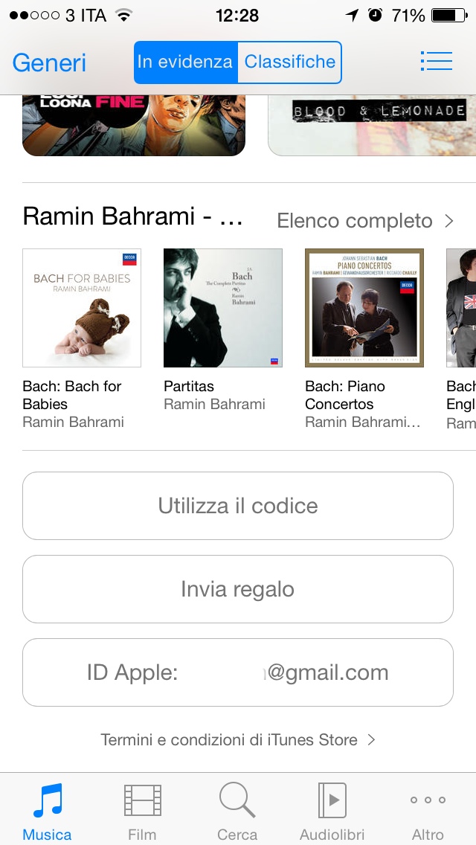The height and width of the screenshot is (845, 476).
Task: Open the Musica tab icon
Action: pos(48,801)
